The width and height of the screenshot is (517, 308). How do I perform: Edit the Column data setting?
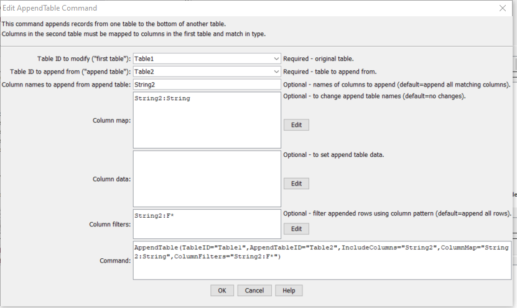coord(296,184)
